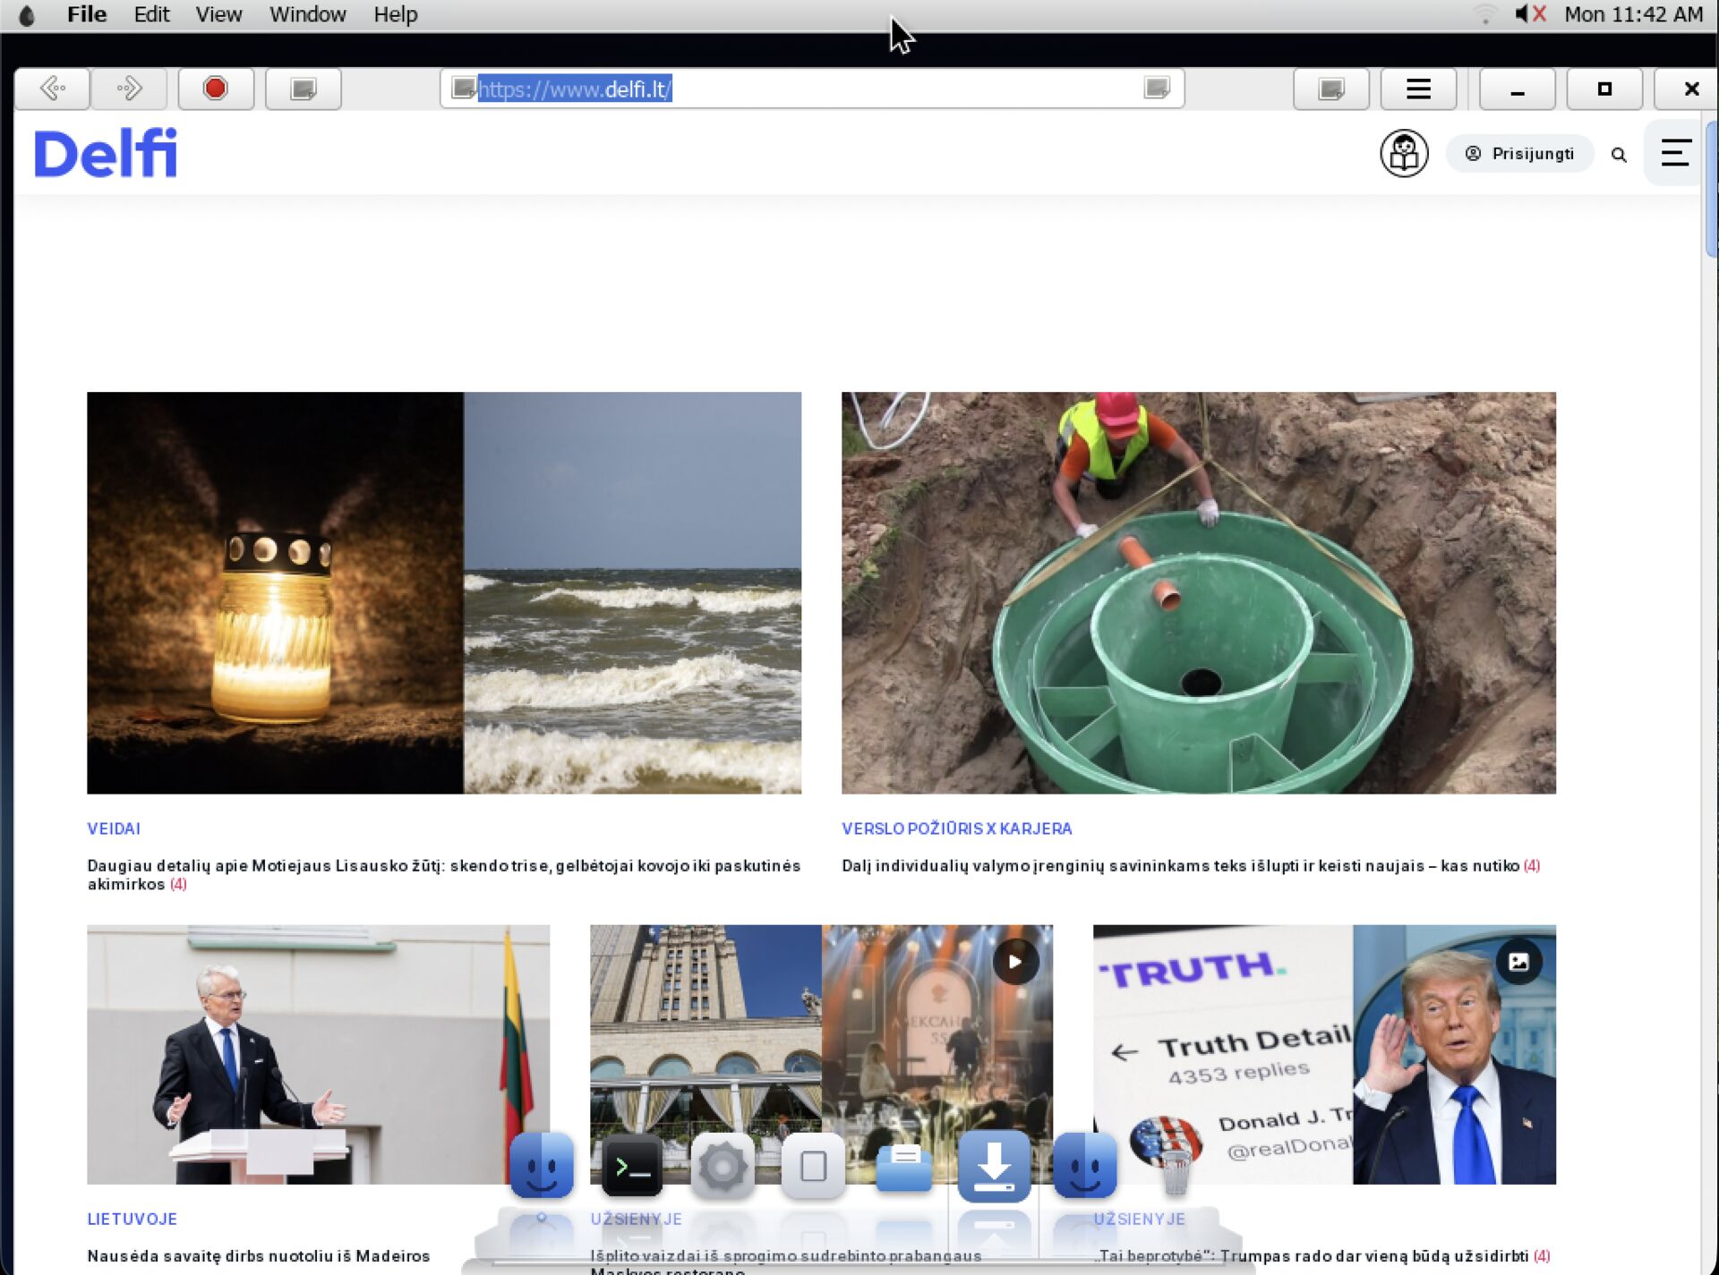Click the Delfi logo
The height and width of the screenshot is (1275, 1719).
point(106,153)
